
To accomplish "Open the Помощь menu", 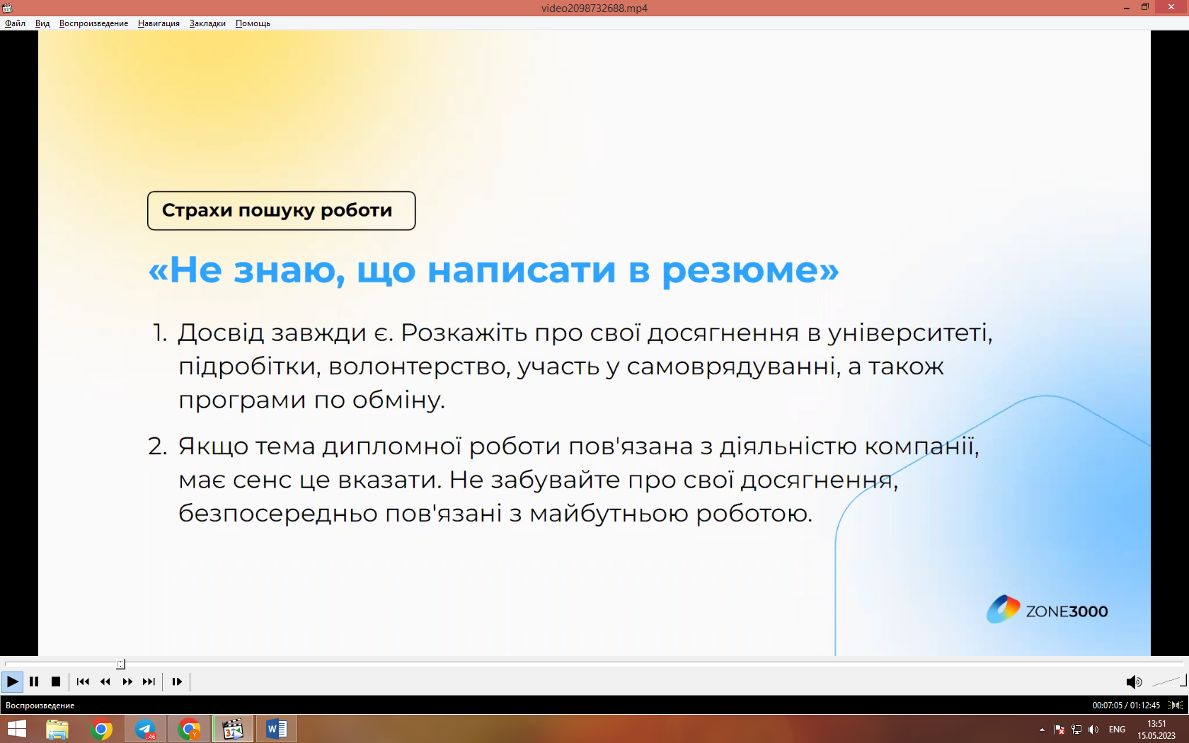I will click(253, 23).
